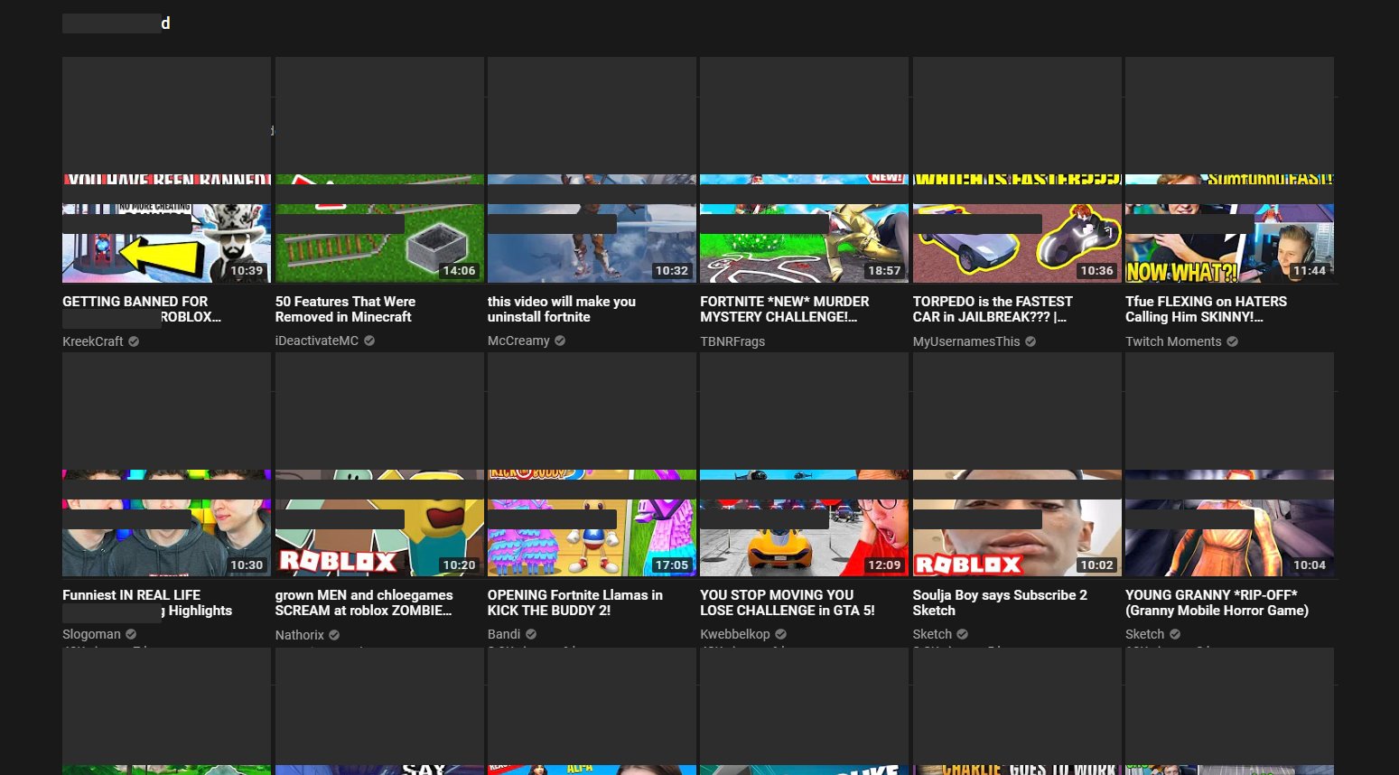1399x775 pixels.
Task: Click verified badge next to KreekCraft
Action: click(x=134, y=341)
